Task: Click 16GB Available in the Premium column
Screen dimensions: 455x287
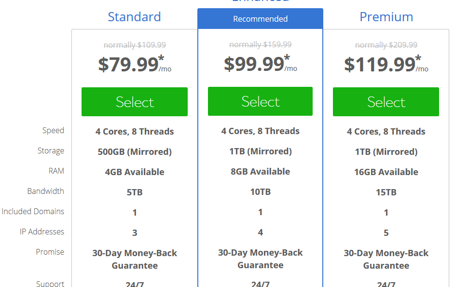Action: coord(386,172)
